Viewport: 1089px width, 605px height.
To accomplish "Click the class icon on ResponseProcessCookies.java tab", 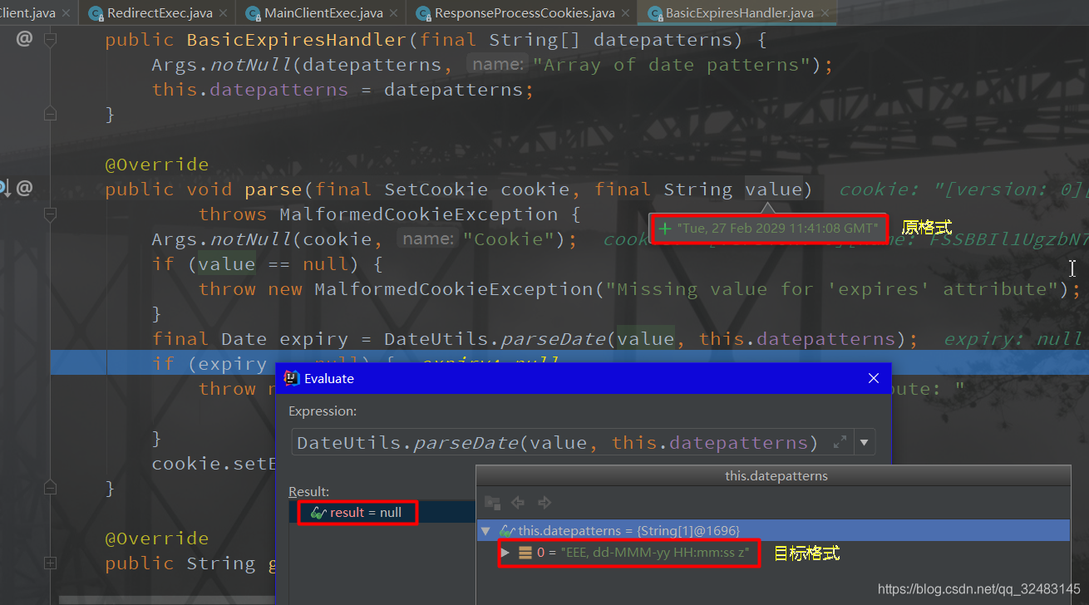I will coord(423,13).
